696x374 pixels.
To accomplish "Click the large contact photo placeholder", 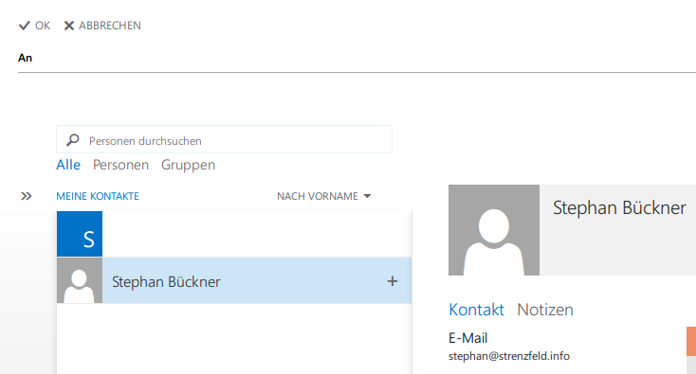I will point(494,230).
